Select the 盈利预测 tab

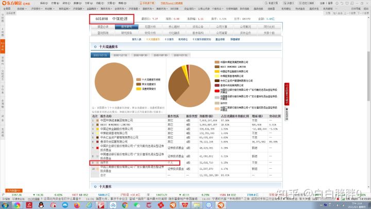[103, 33]
